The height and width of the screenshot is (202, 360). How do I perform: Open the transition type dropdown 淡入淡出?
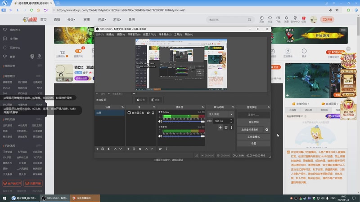coord(220,114)
